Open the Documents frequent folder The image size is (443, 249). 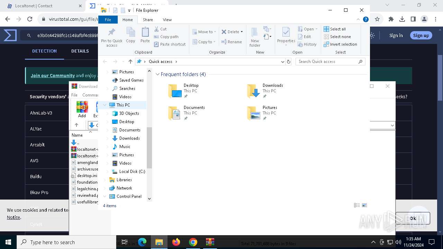point(186,113)
